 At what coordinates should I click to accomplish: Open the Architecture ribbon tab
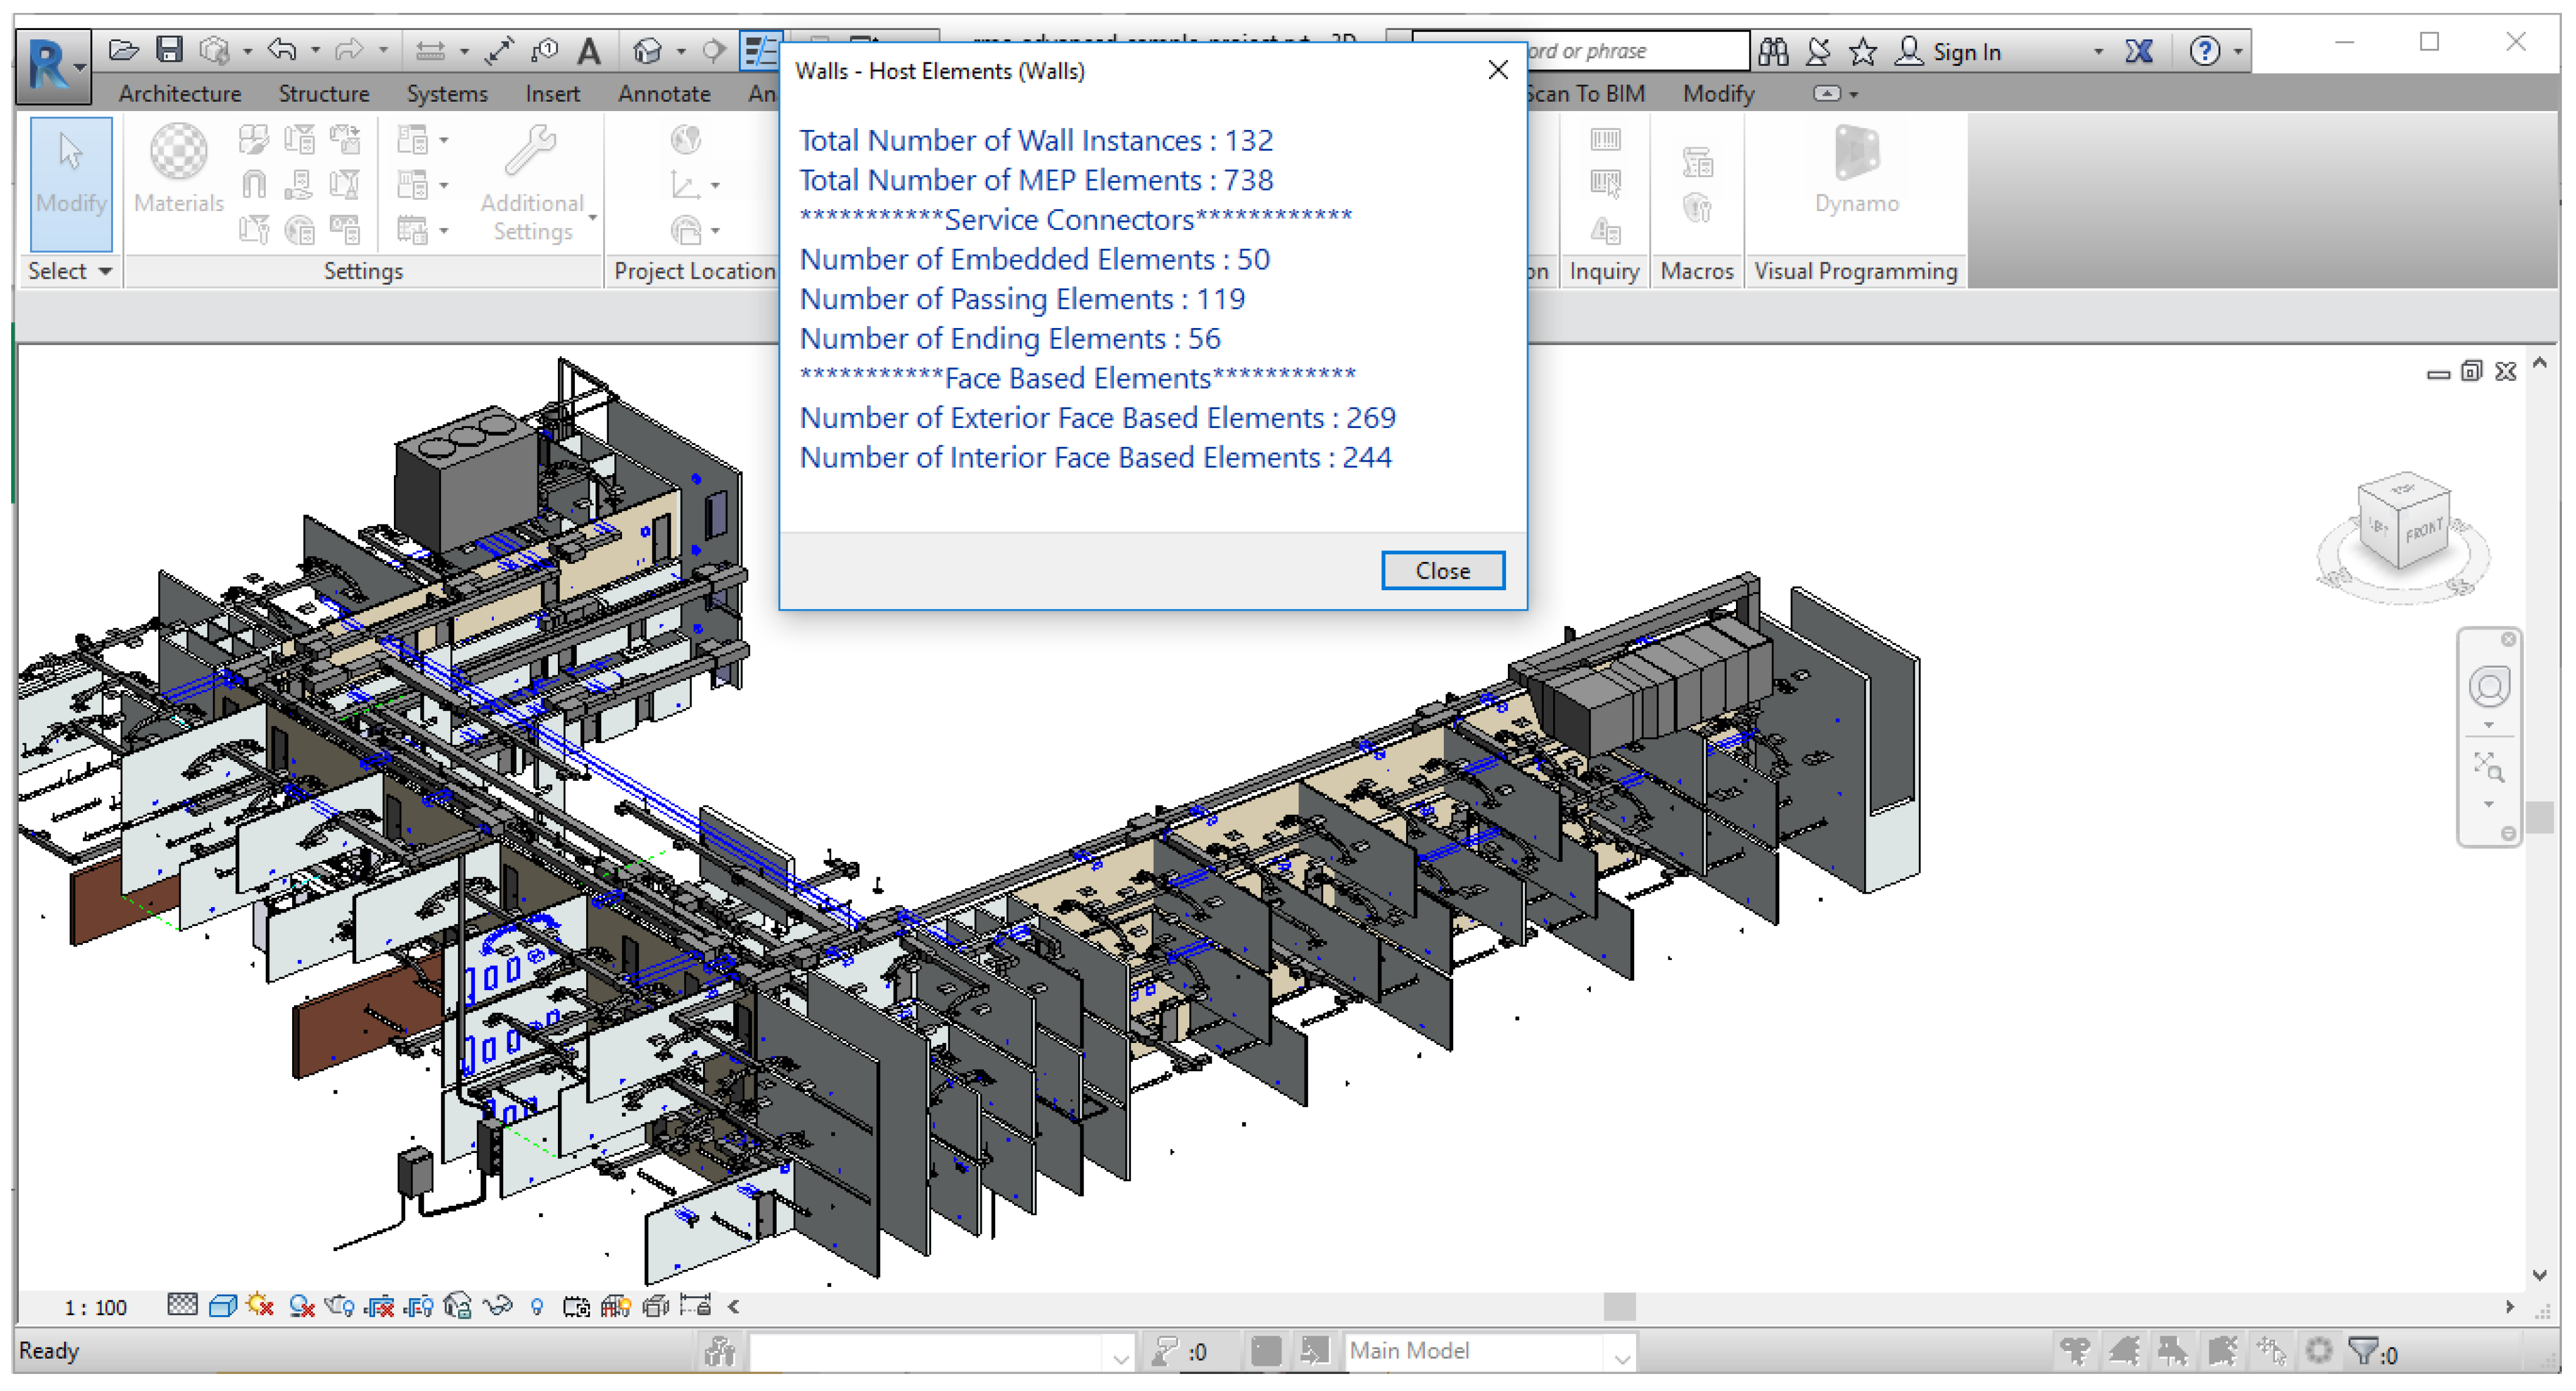click(180, 94)
